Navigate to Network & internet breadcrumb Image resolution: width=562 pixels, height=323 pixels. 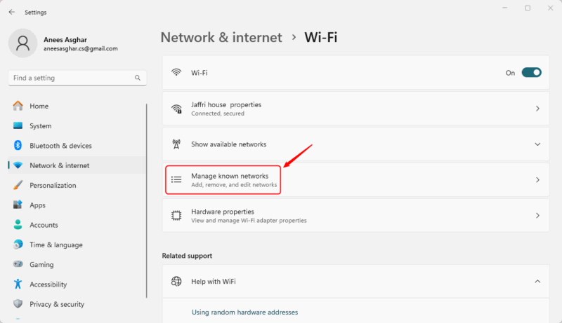(x=221, y=38)
